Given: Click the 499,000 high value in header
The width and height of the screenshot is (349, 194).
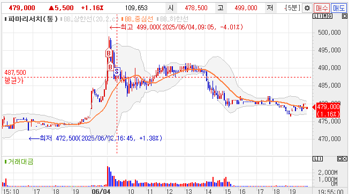Looking at the screenshot, I should [246, 8].
